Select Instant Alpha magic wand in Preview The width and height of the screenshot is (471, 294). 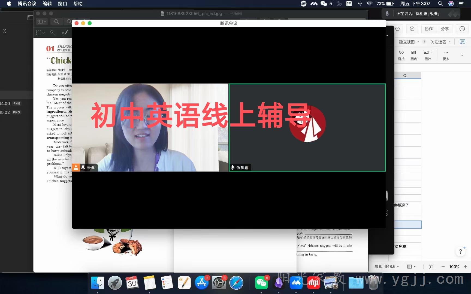[53, 33]
